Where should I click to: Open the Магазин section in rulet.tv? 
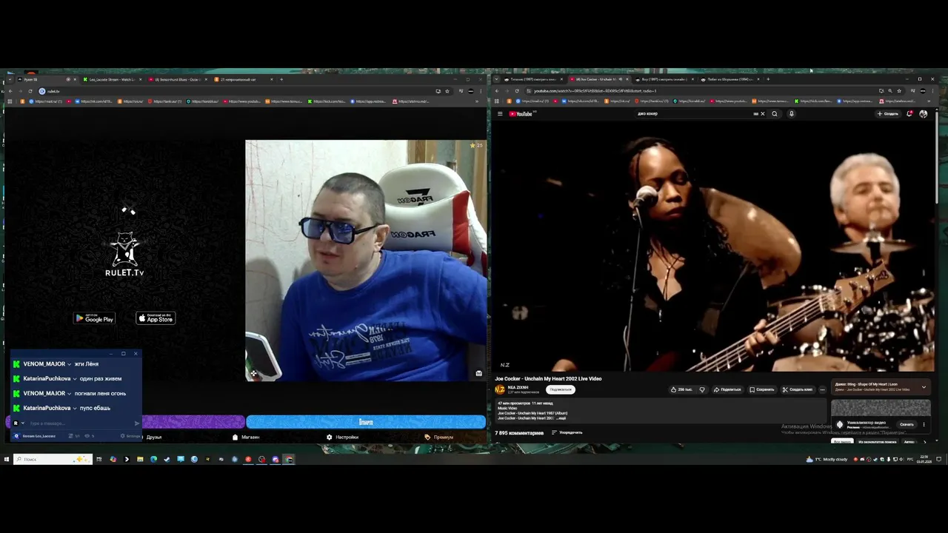click(246, 437)
